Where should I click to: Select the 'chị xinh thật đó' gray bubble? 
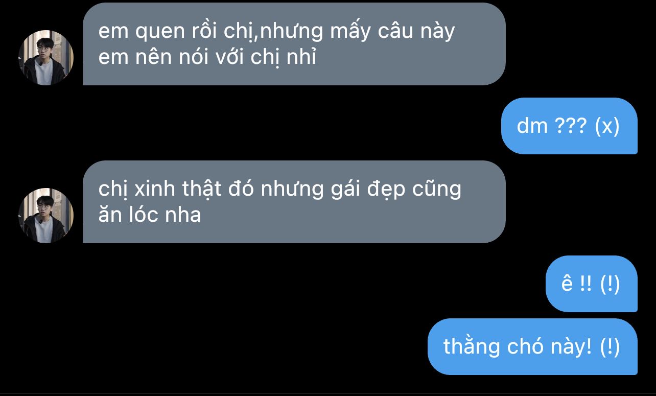point(294,202)
